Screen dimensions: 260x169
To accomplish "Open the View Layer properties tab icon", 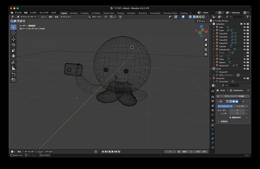I will click(x=213, y=106).
